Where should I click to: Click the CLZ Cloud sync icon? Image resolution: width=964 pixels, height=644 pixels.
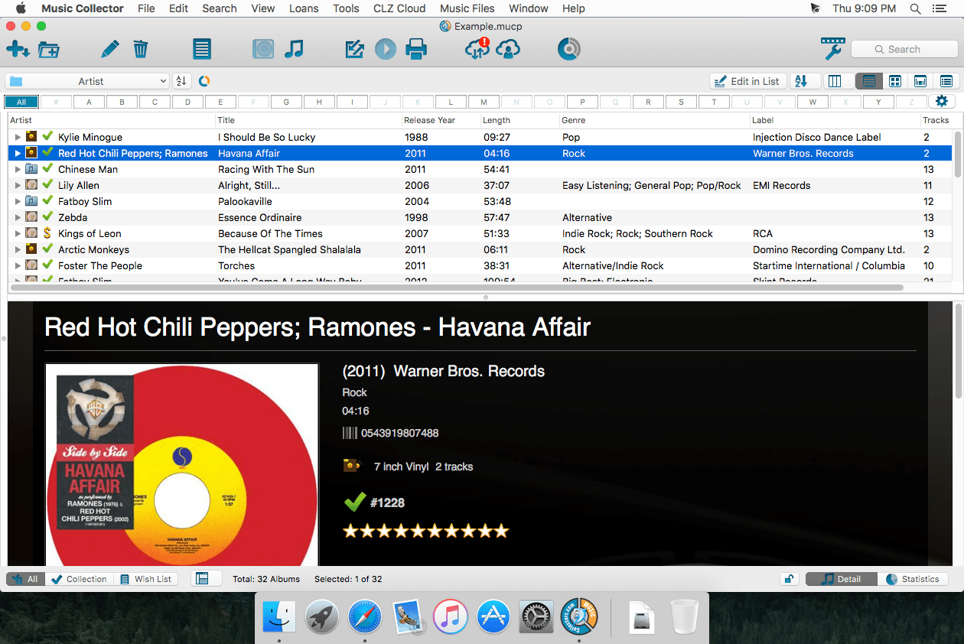(x=477, y=50)
